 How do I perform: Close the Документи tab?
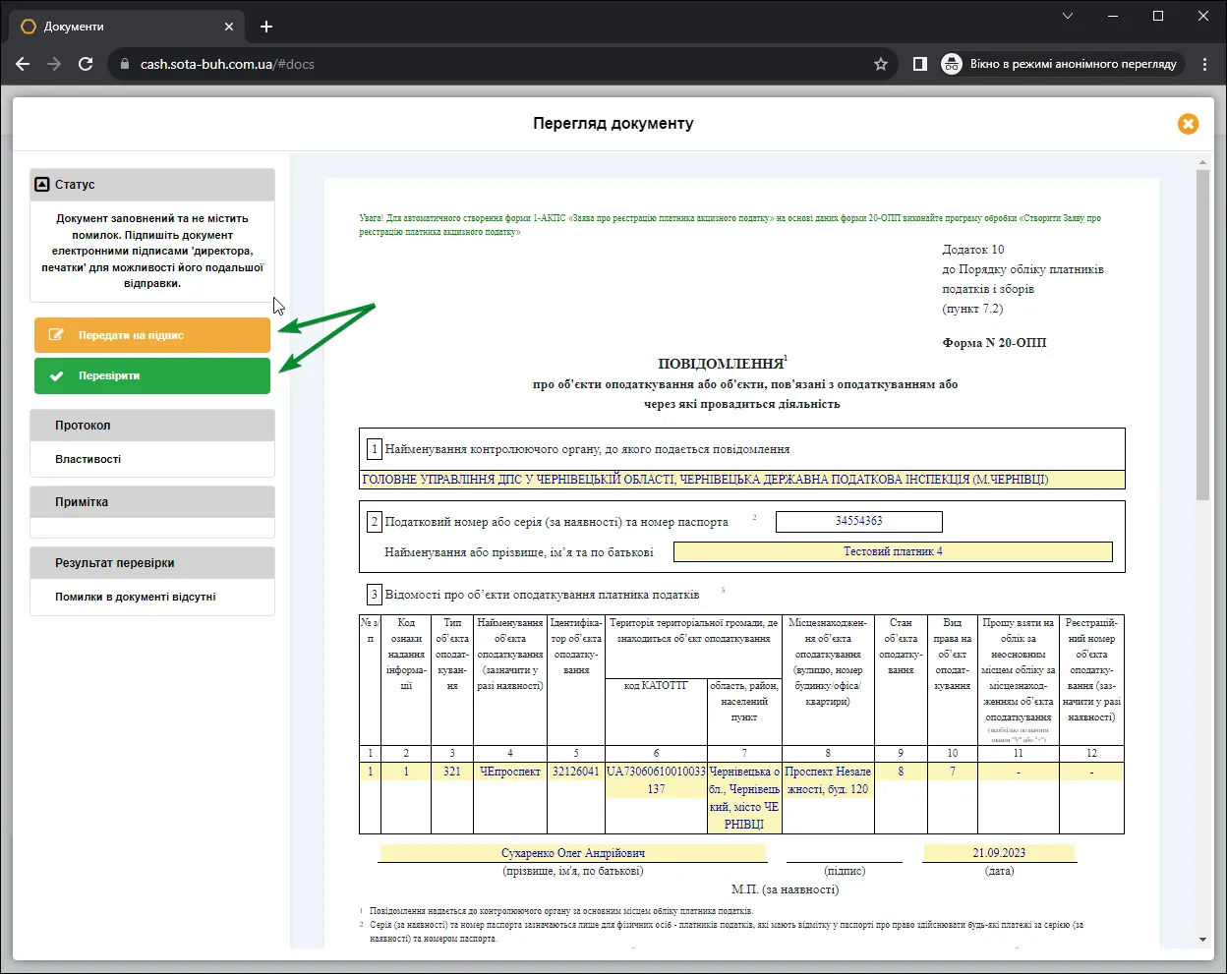pos(229,27)
